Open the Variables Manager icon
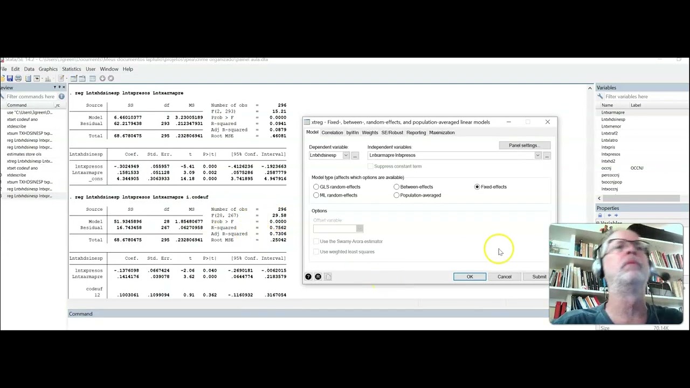The width and height of the screenshot is (690, 388). pos(93,78)
